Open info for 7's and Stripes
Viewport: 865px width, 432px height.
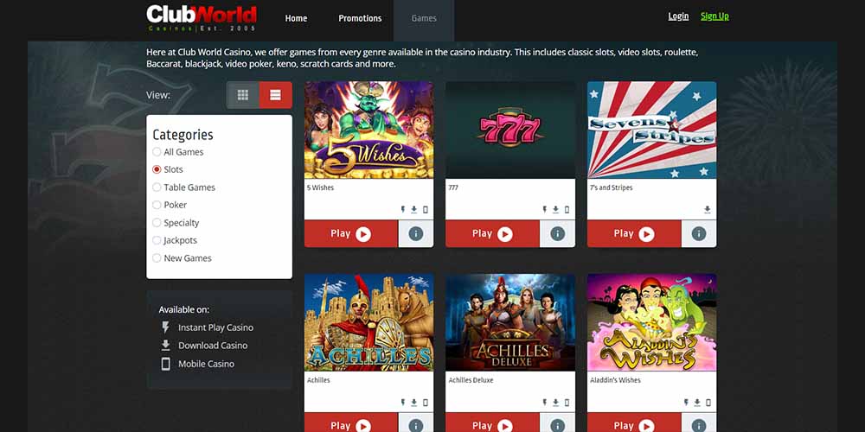[699, 233]
